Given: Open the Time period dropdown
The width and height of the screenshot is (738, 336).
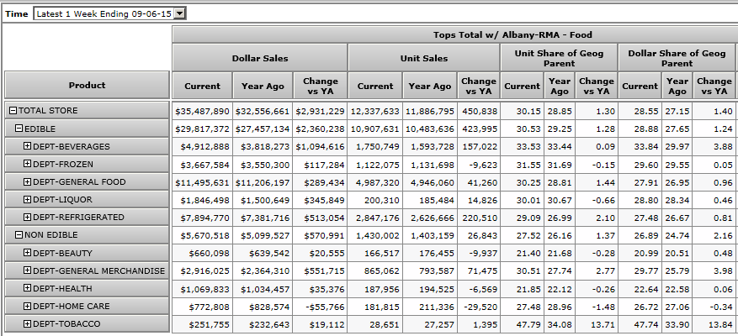Looking at the screenshot, I should [x=178, y=13].
